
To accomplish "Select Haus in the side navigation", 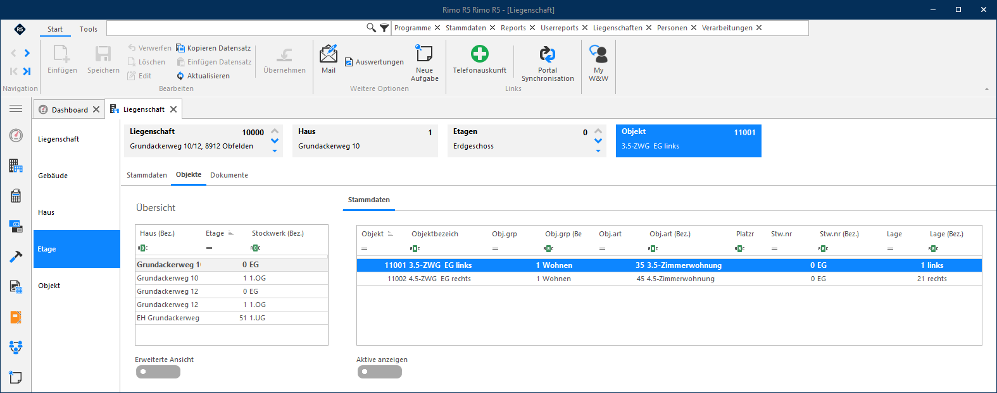I will point(77,212).
